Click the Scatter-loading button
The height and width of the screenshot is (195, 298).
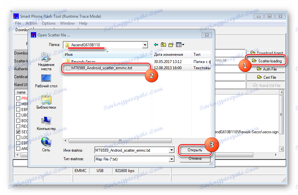click(x=267, y=61)
